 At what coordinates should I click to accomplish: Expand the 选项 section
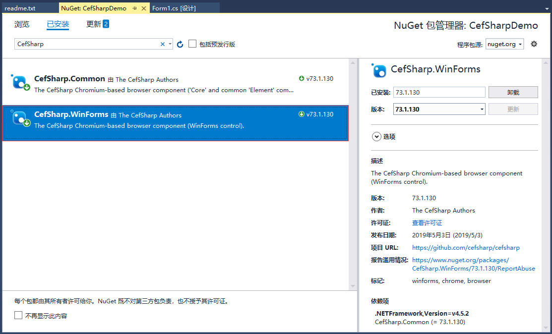coord(376,136)
